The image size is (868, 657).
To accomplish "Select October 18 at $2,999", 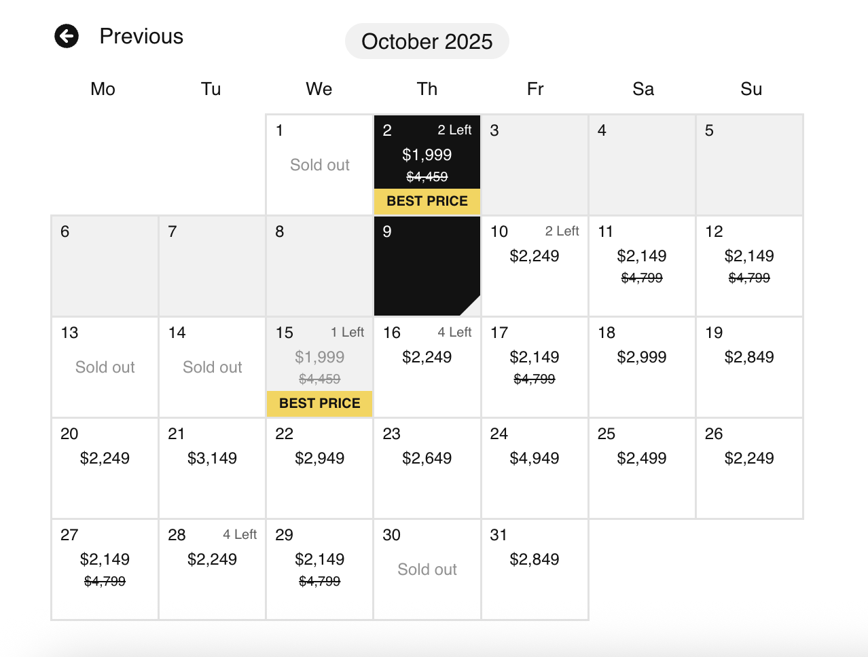I will point(642,367).
